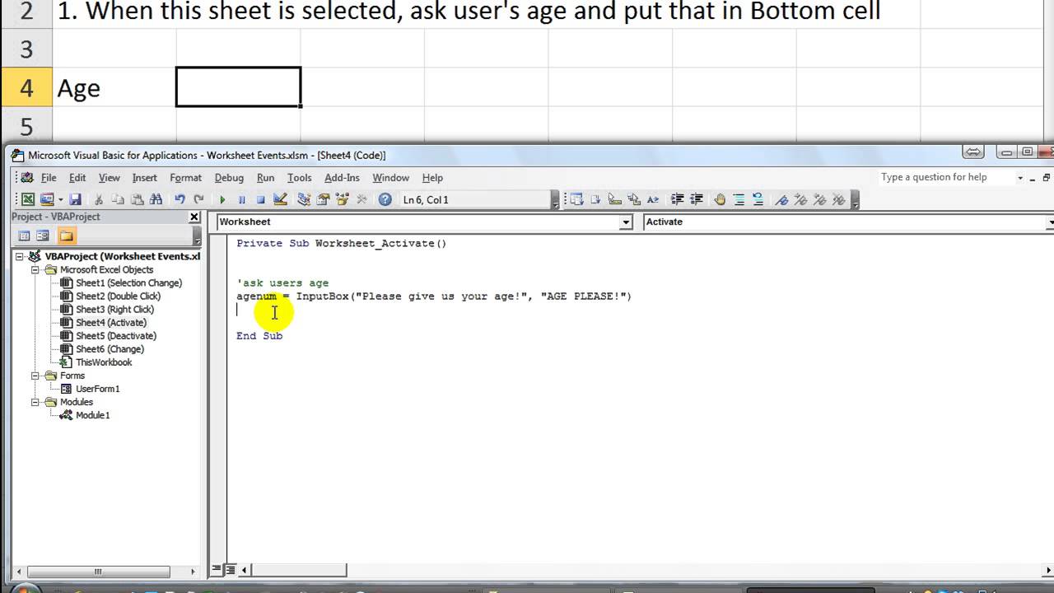Click the Undo icon on the toolbar
The width and height of the screenshot is (1054, 593).
(180, 199)
